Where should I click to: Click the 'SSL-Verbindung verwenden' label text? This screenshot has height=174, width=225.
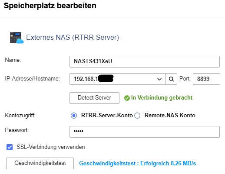51,147
